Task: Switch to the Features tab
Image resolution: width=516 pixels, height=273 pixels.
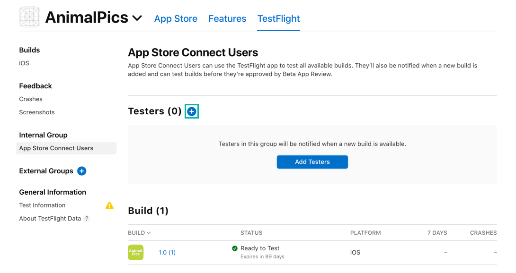Action: coord(227,19)
